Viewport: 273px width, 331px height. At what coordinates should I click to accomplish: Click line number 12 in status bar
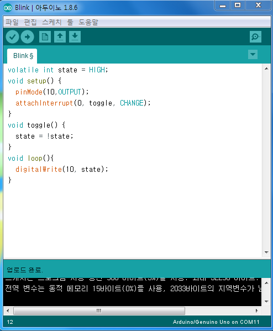coord(10,322)
